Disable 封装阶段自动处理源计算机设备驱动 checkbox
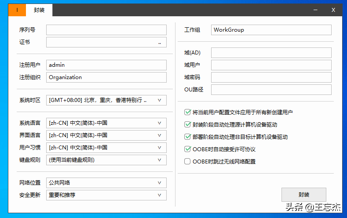347x218 pixels. coord(188,125)
